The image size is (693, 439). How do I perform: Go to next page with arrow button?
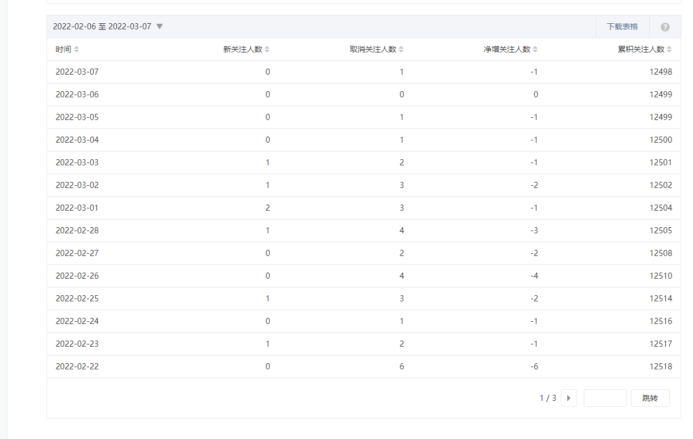(x=568, y=398)
